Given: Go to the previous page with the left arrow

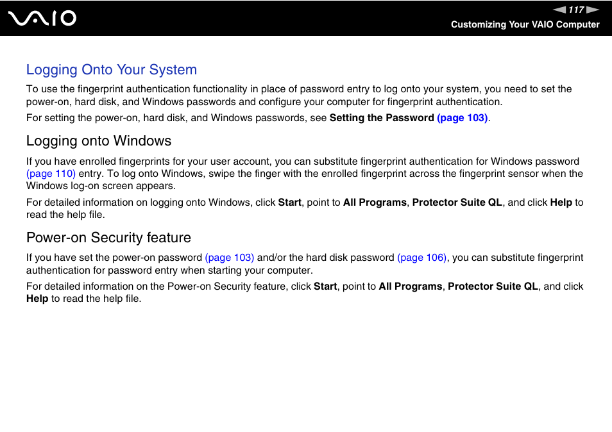Looking at the screenshot, I should tap(559, 10).
